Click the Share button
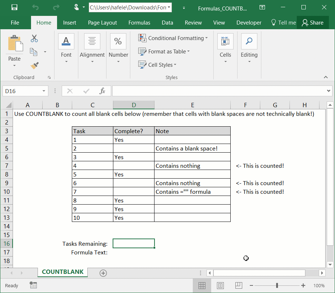 point(313,23)
